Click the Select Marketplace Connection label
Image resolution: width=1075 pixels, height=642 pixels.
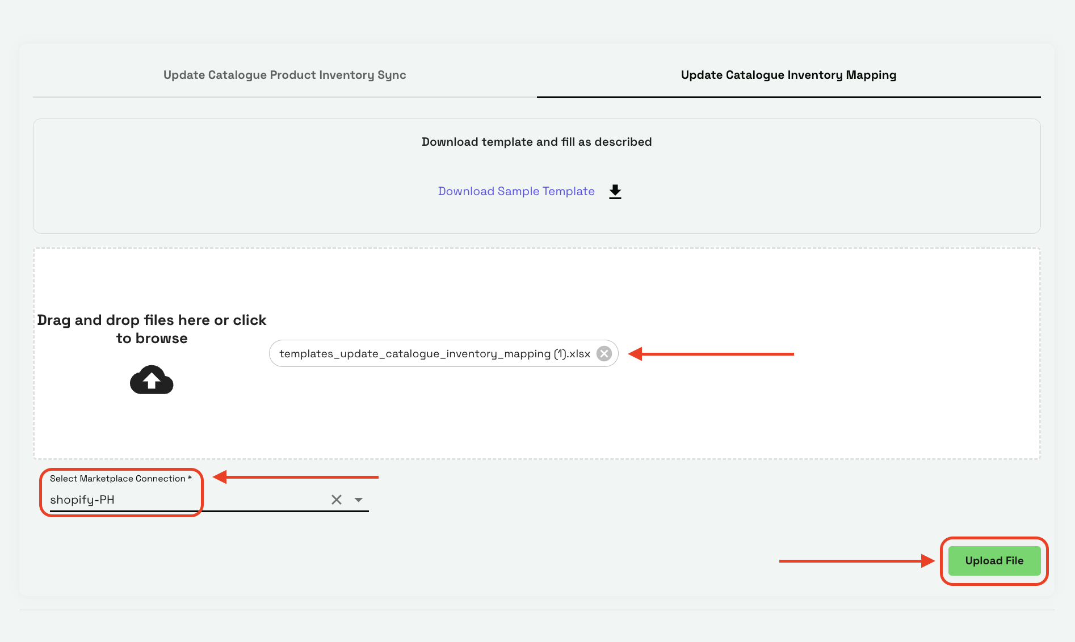[x=120, y=479]
